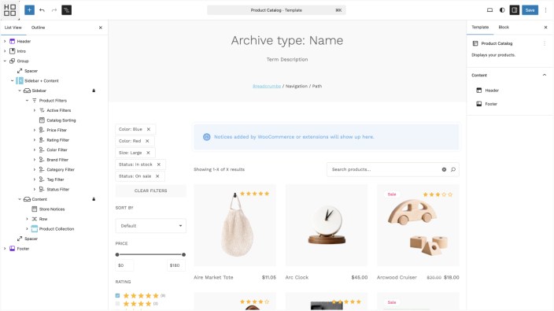Remove the Color: Blue active filter

[149, 129]
